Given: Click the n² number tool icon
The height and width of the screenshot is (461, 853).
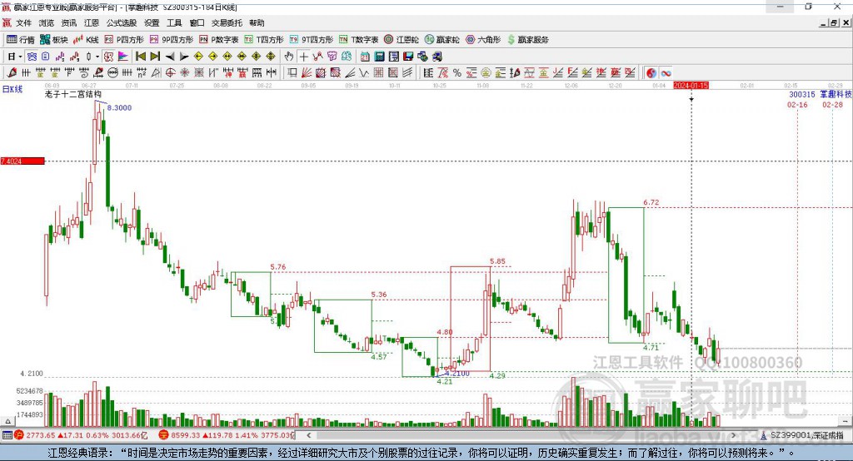Looking at the screenshot, I should pyautogui.click(x=142, y=73).
